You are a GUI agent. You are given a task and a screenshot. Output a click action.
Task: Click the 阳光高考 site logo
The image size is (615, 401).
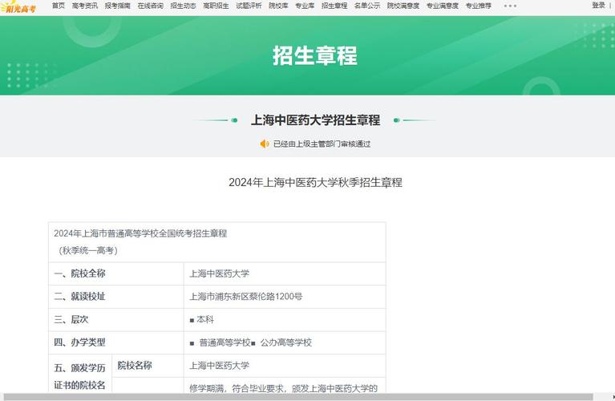18,7
